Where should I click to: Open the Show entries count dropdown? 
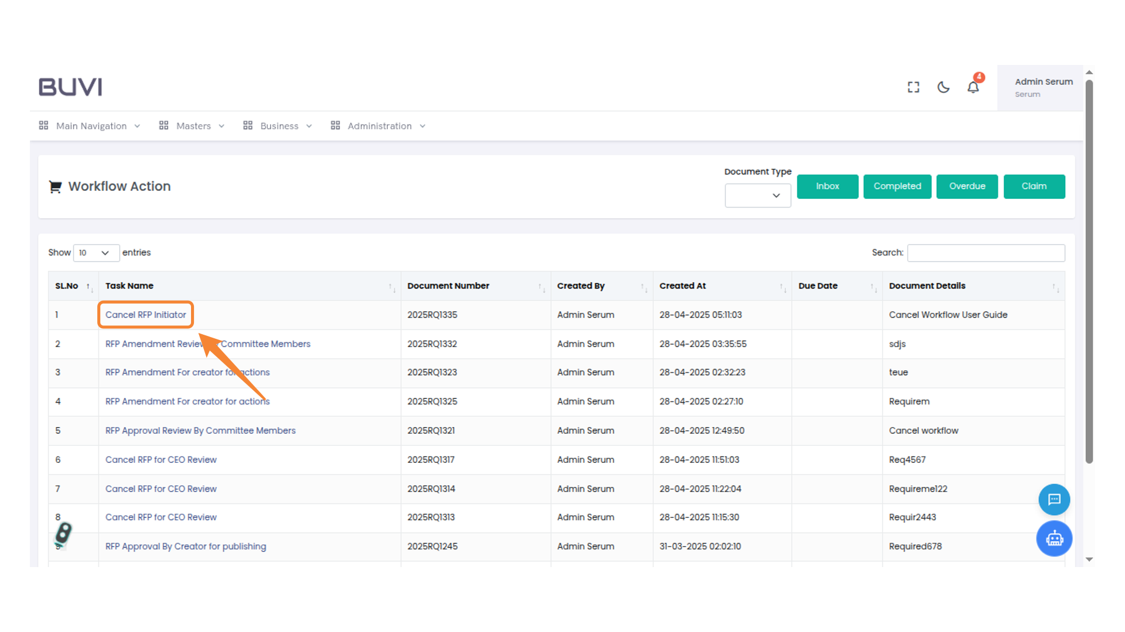point(96,253)
